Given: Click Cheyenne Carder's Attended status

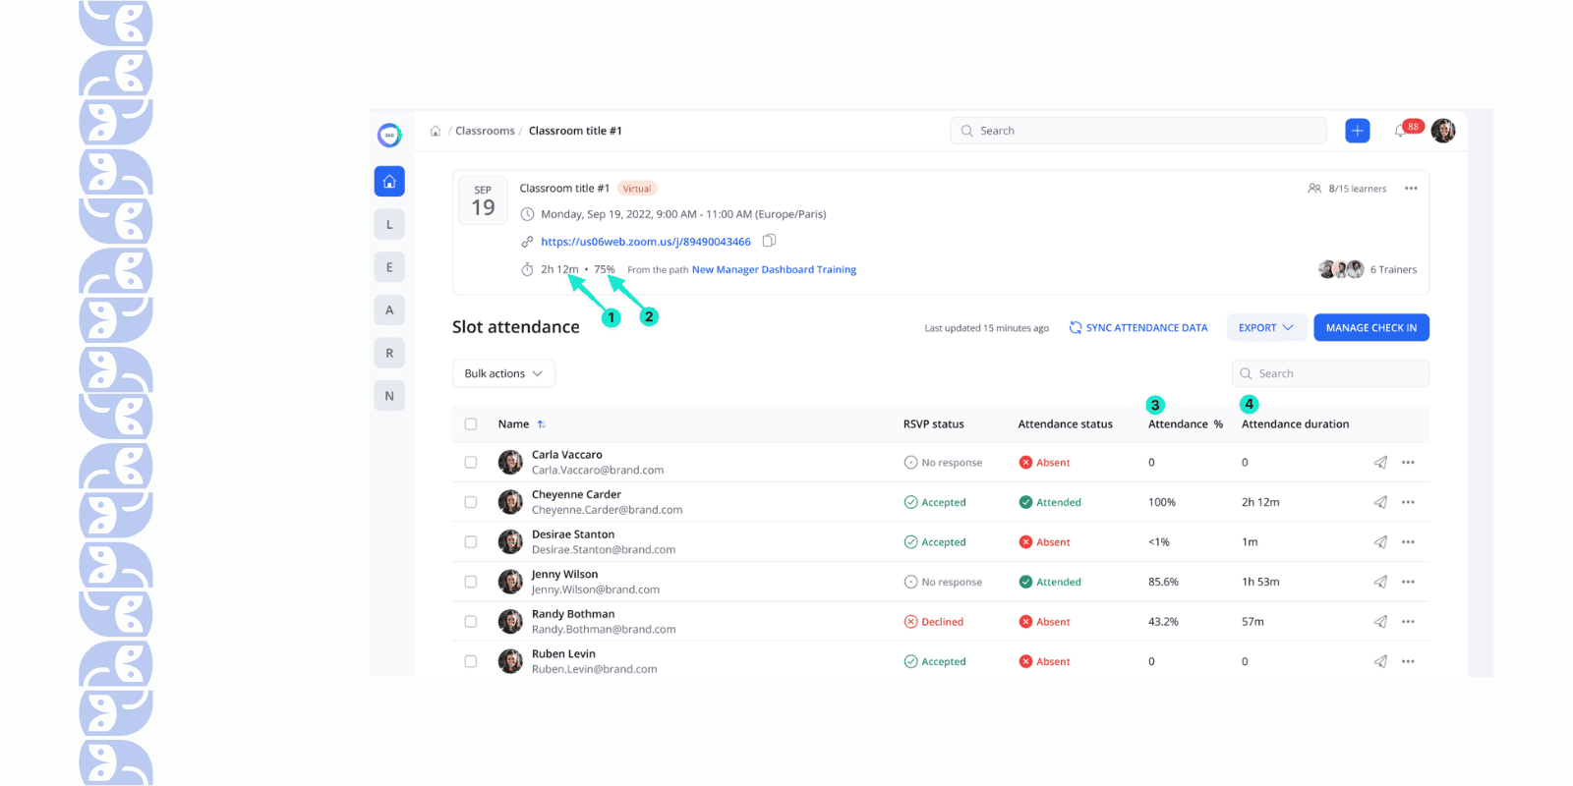Looking at the screenshot, I should [x=1050, y=502].
